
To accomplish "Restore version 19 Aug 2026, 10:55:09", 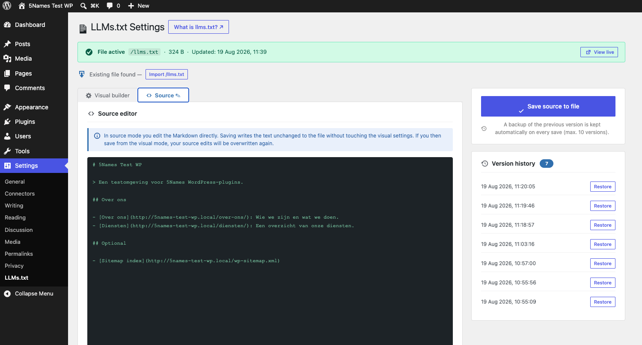I will [603, 302].
